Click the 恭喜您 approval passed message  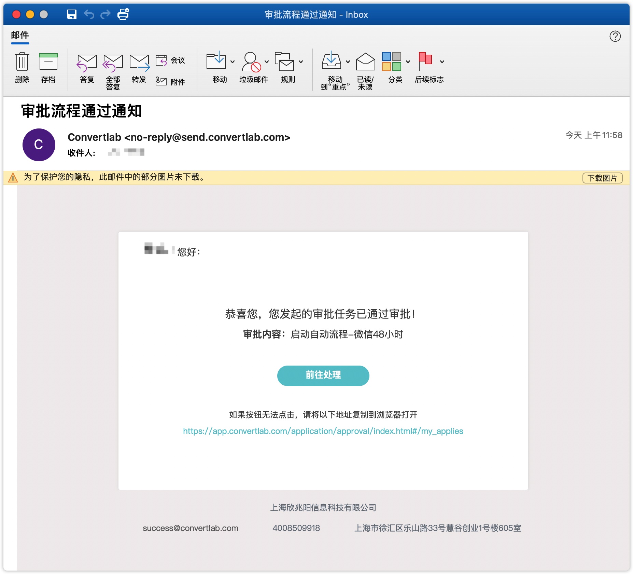(x=320, y=314)
